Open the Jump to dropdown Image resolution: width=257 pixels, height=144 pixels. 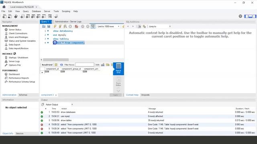tap(160, 26)
